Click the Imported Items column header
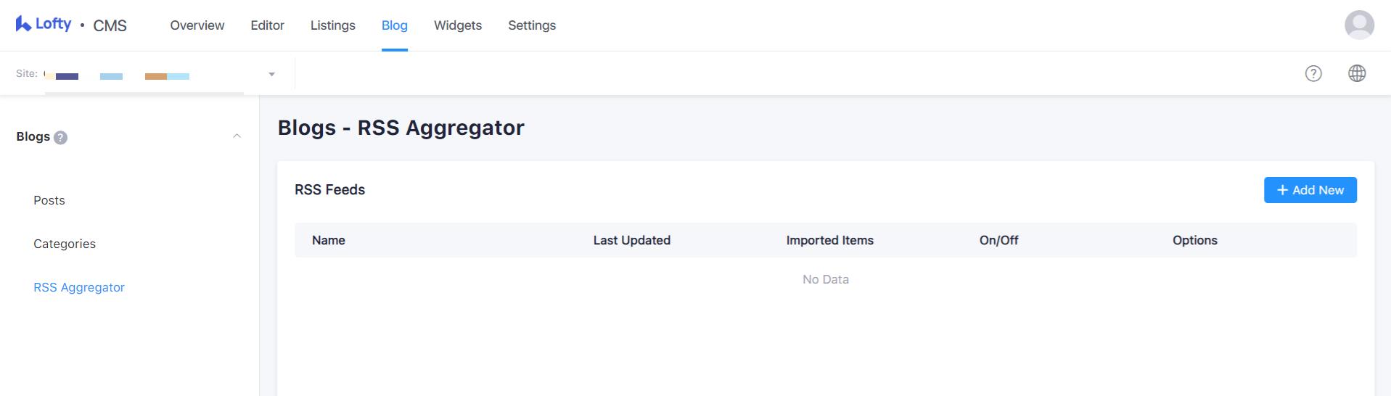Viewport: 1391px width, 396px height. 829,240
